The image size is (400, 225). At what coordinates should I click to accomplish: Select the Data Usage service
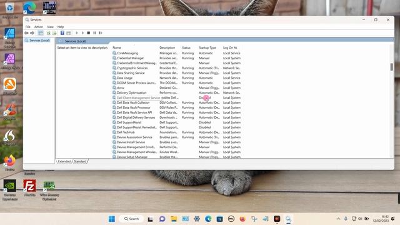coord(176,77)
